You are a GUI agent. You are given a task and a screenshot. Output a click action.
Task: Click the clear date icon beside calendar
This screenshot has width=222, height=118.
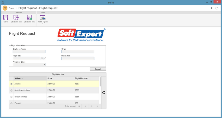tap(45, 58)
